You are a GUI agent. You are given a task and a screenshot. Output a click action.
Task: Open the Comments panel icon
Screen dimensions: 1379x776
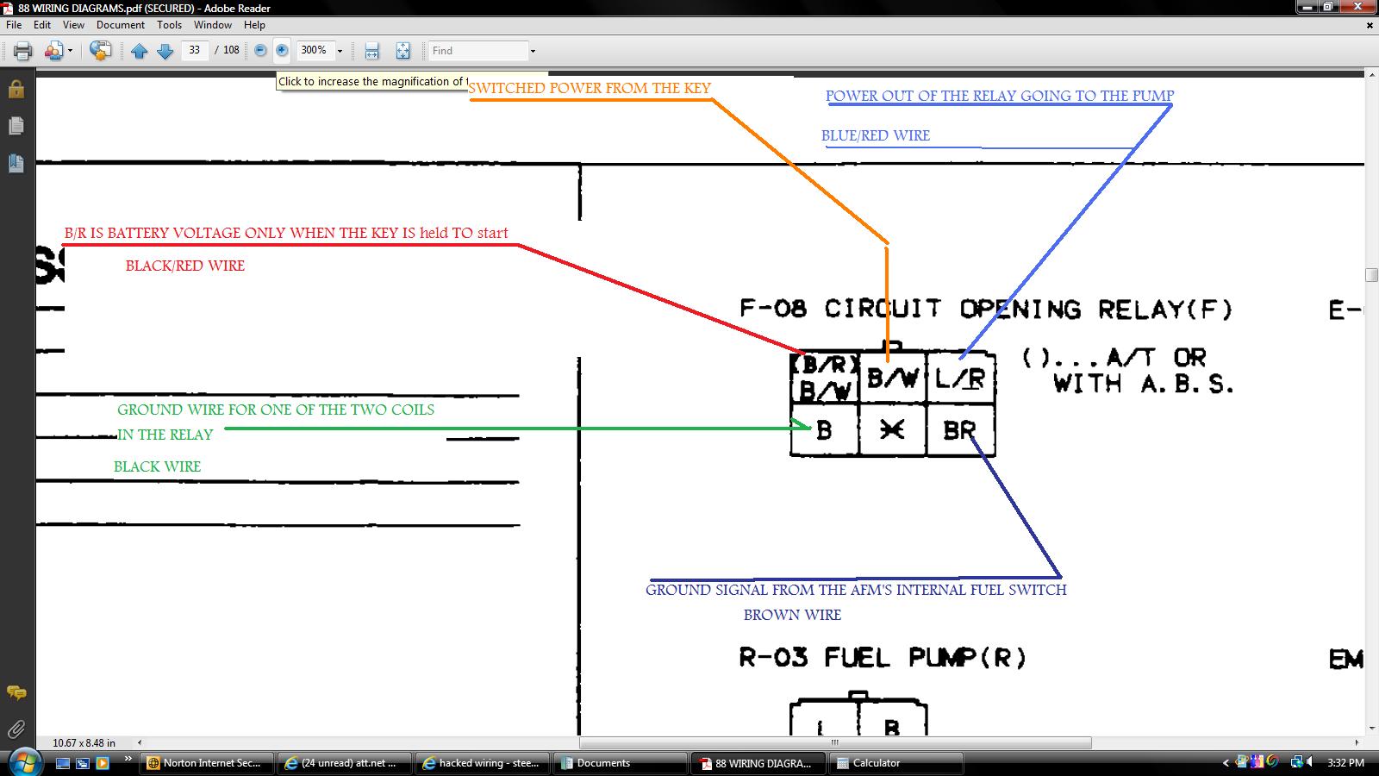(16, 692)
